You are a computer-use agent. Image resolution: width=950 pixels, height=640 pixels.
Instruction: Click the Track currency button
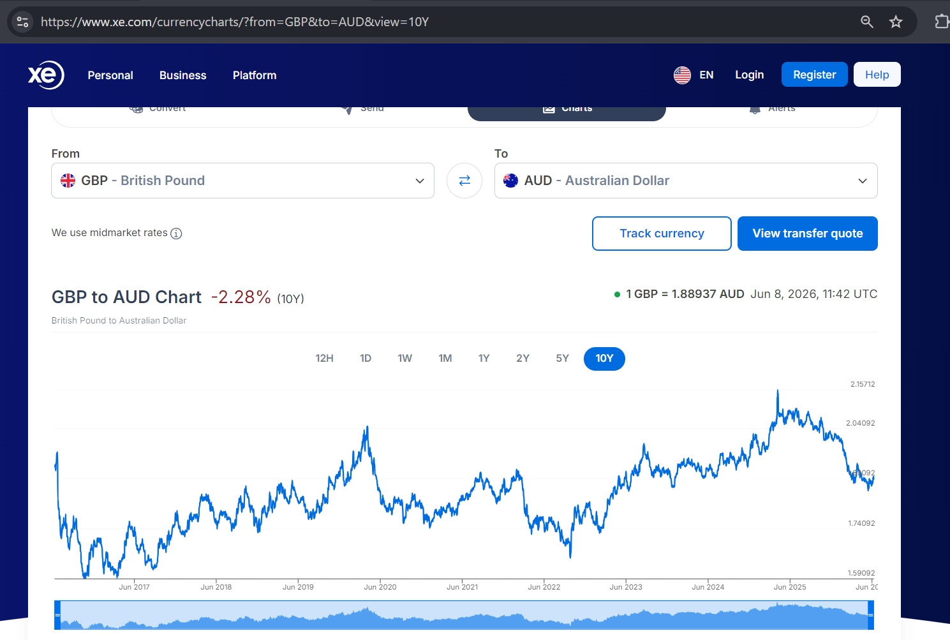pyautogui.click(x=662, y=234)
